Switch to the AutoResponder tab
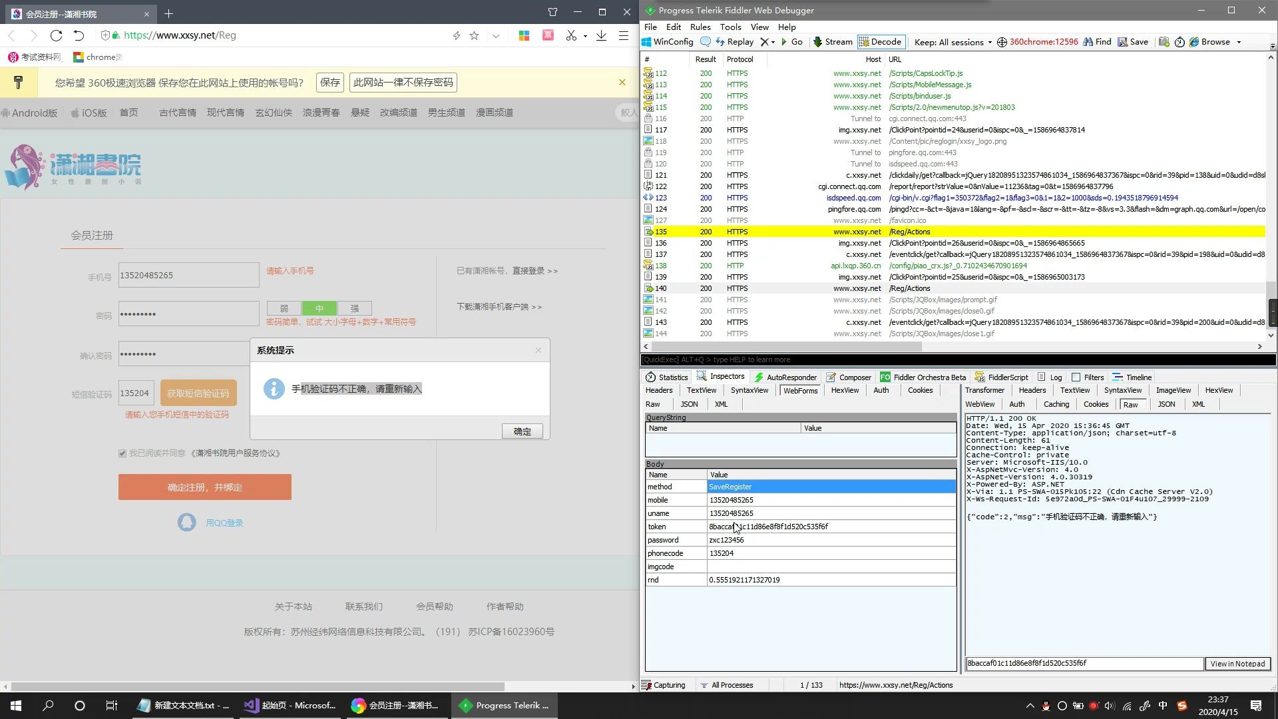The image size is (1278, 719). tap(785, 377)
